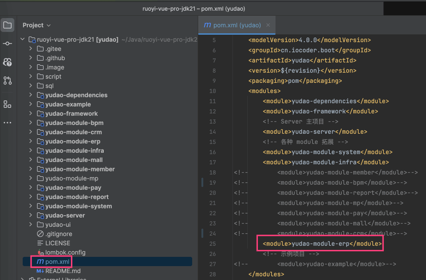Open the Copilot chat sidebar icon
Screen dimensions: 426x280
pos(7,62)
